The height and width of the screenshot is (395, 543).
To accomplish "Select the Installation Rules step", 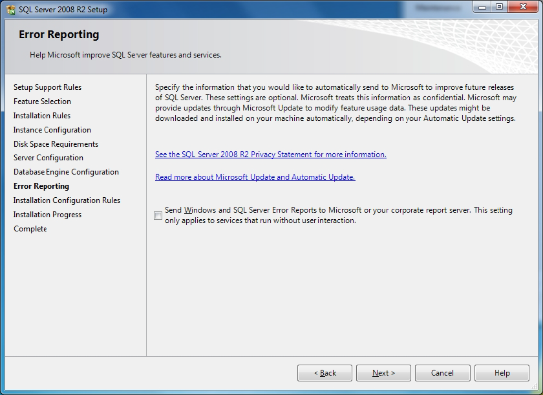I will 42,116.
